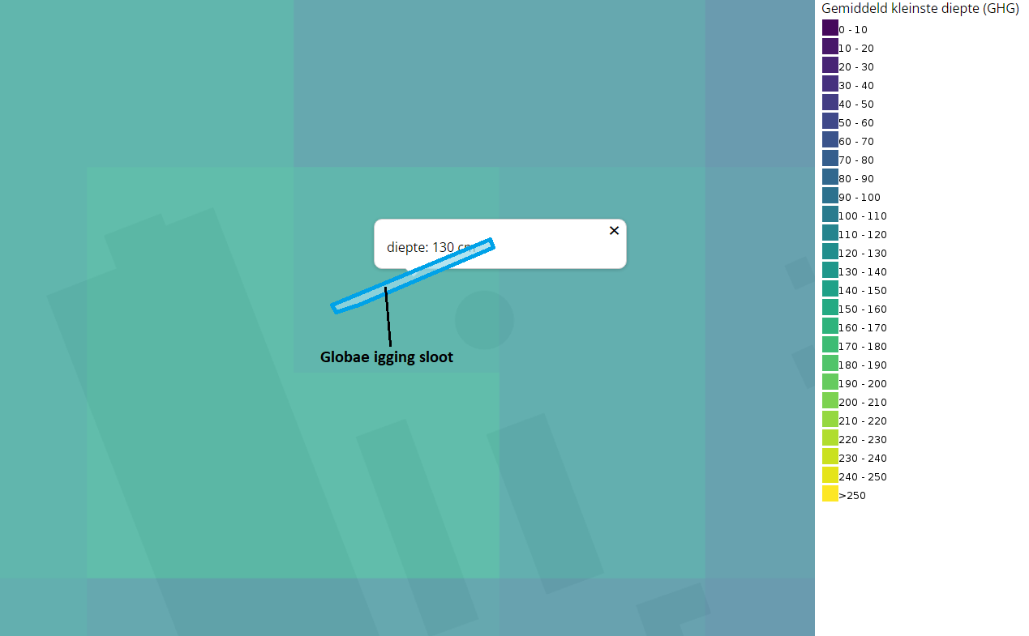Click the 50 - 60 legend swatch
Image resolution: width=1029 pixels, height=636 pixels.
(x=830, y=121)
